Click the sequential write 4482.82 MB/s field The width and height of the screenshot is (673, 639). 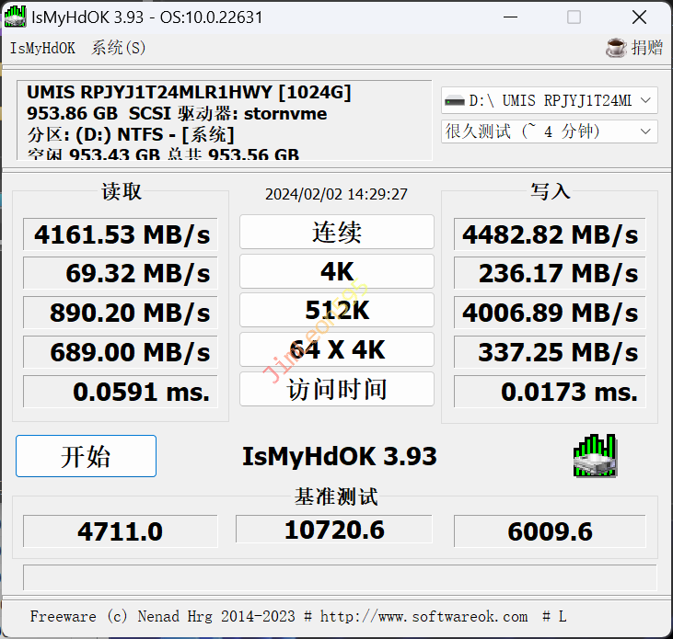tap(550, 234)
